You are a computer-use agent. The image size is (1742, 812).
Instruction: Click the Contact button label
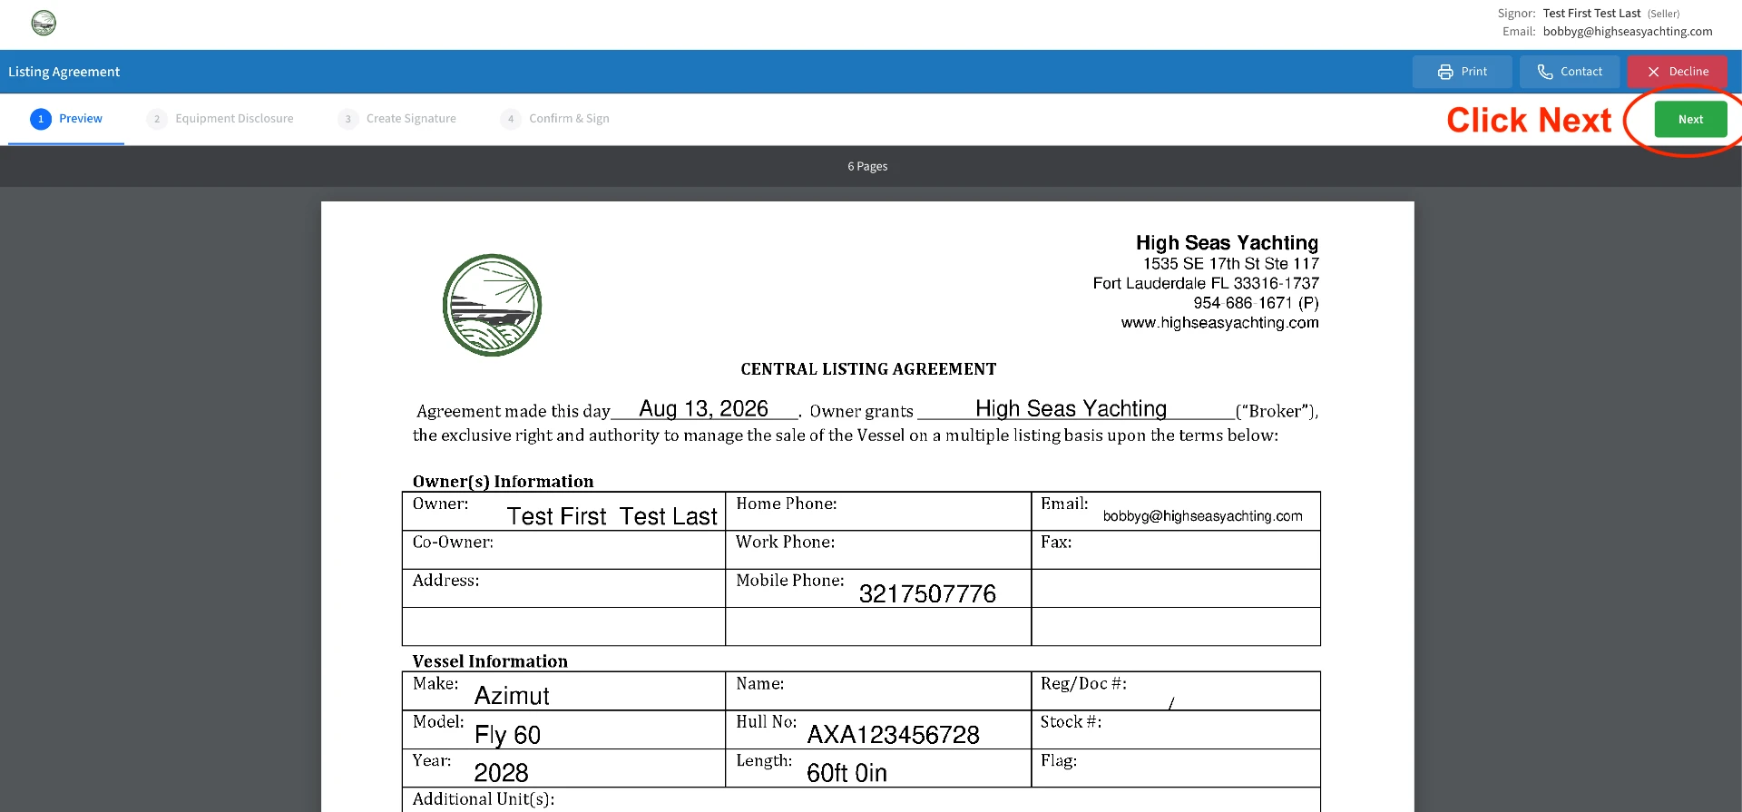tap(1581, 72)
